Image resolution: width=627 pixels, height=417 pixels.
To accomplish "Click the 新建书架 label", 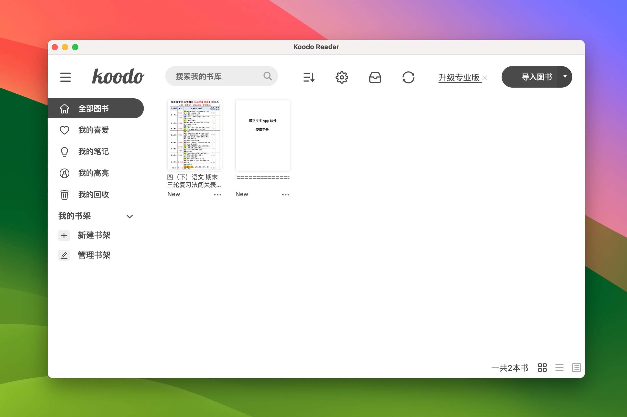I will (94, 235).
